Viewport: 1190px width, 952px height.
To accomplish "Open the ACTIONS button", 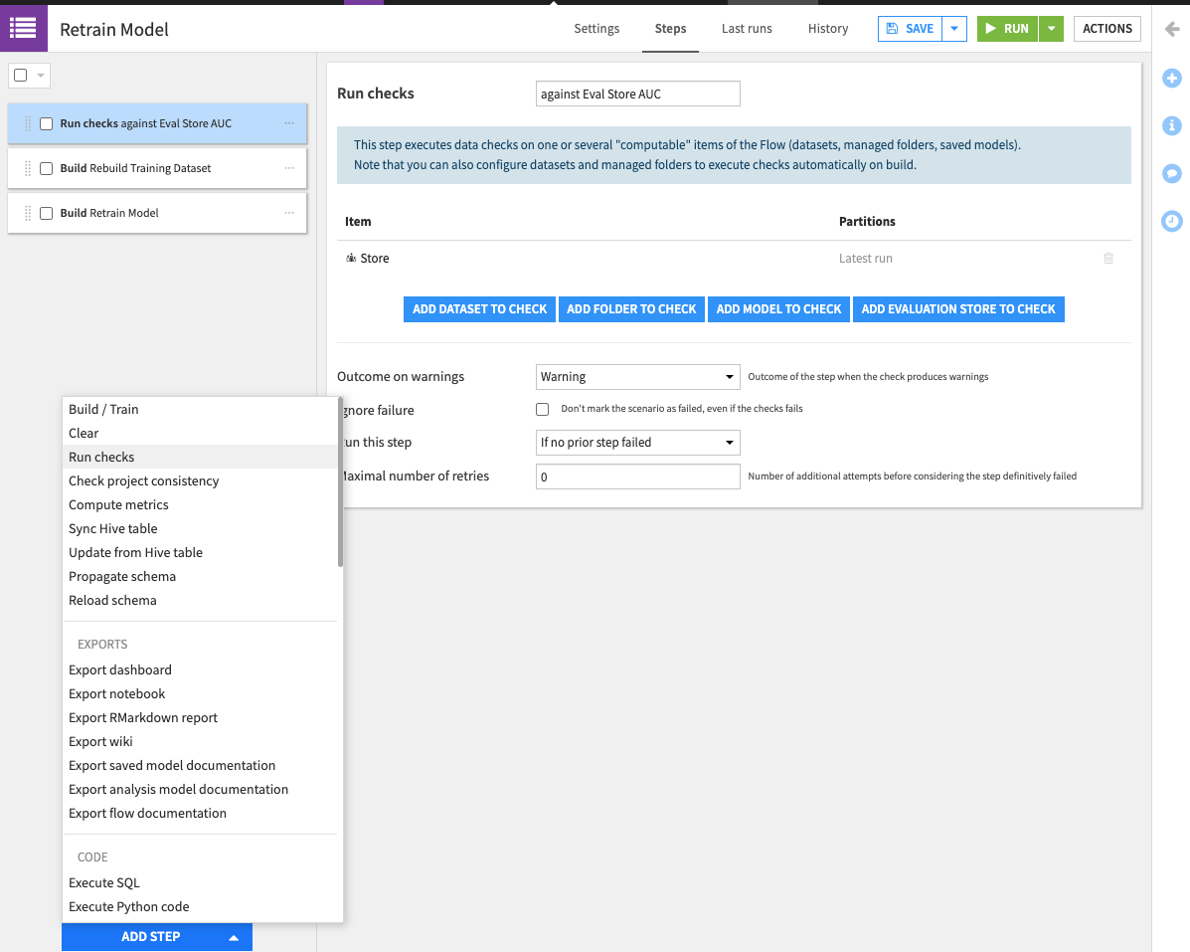I will click(x=1106, y=29).
